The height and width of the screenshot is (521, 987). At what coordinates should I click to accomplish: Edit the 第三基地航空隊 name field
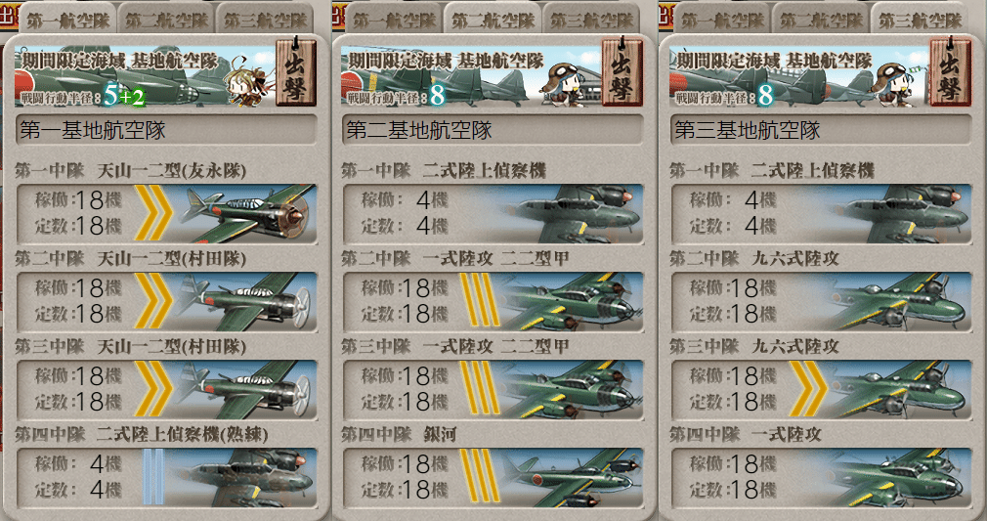822,130
